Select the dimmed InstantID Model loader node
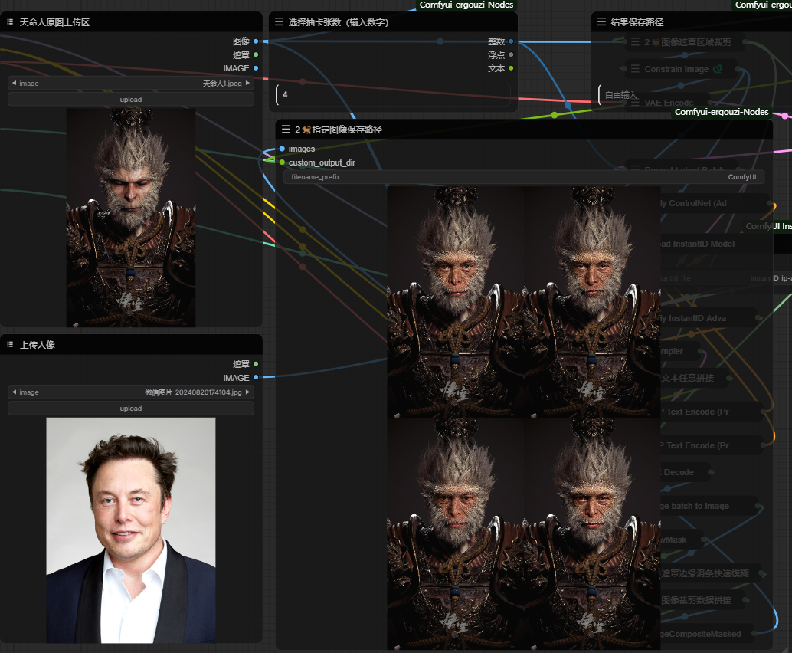 click(716, 244)
